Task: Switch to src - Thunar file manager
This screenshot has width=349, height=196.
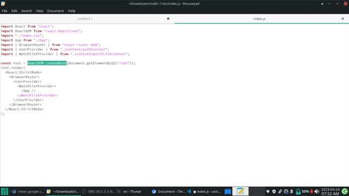Action: (x=129, y=191)
